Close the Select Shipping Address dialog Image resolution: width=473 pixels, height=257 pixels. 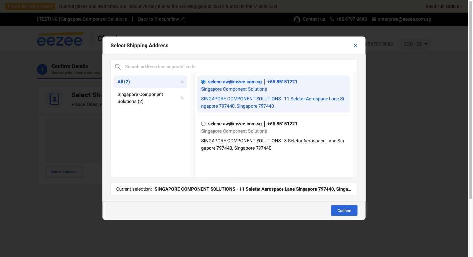pos(355,46)
